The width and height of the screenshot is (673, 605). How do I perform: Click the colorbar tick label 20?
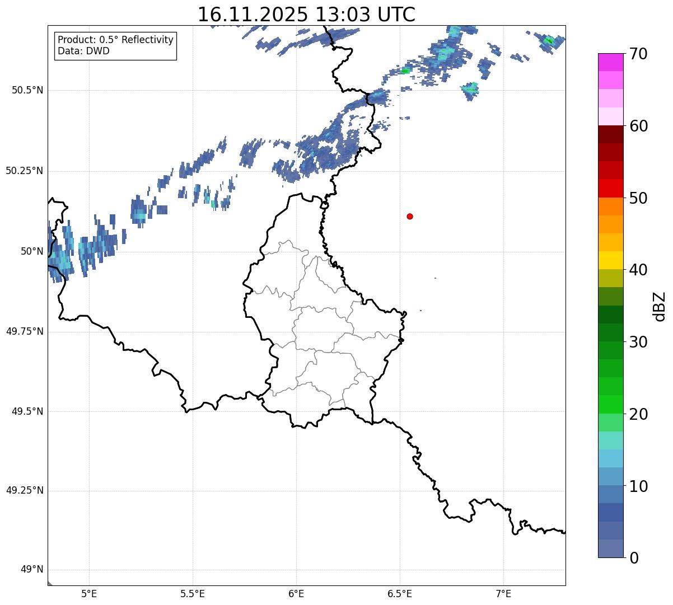coord(638,414)
